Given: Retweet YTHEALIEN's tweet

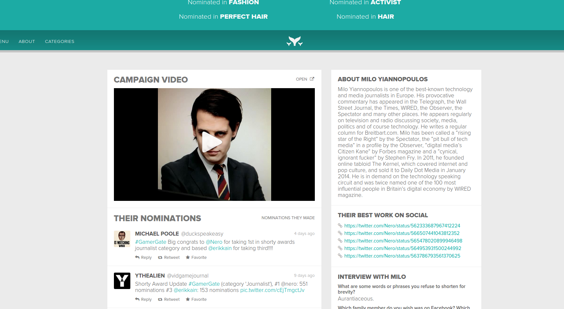Looking at the screenshot, I should (x=169, y=299).
